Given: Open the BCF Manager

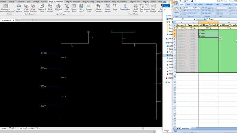Looking at the screenshot, I should click(x=67, y=8).
